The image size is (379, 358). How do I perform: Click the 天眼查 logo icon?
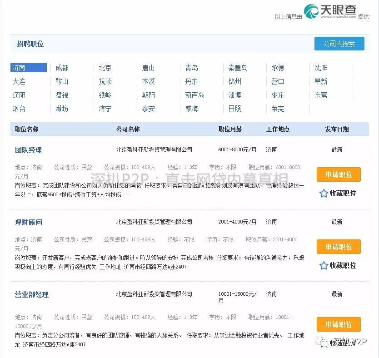pyautogui.click(x=311, y=12)
